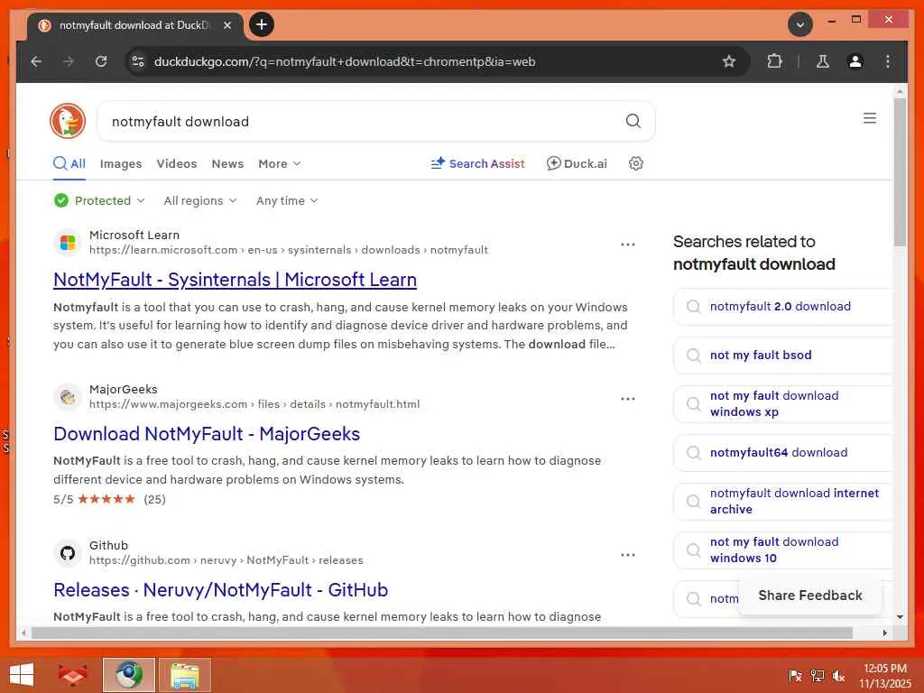The width and height of the screenshot is (924, 693).
Task: Open Chrome three-dot menu
Action: click(x=888, y=61)
